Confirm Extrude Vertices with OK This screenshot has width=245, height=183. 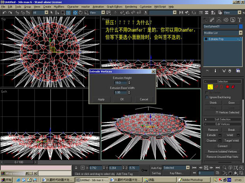(122, 99)
